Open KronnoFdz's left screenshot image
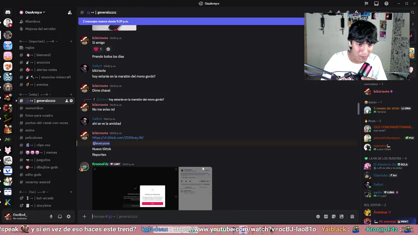Screen dimensions: 418x235 [x=135, y=189]
